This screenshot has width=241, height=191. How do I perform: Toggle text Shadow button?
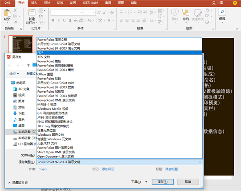coord(70,20)
